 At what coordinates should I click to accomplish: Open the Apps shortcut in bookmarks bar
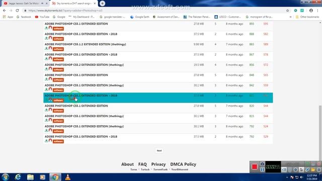(x=8, y=17)
